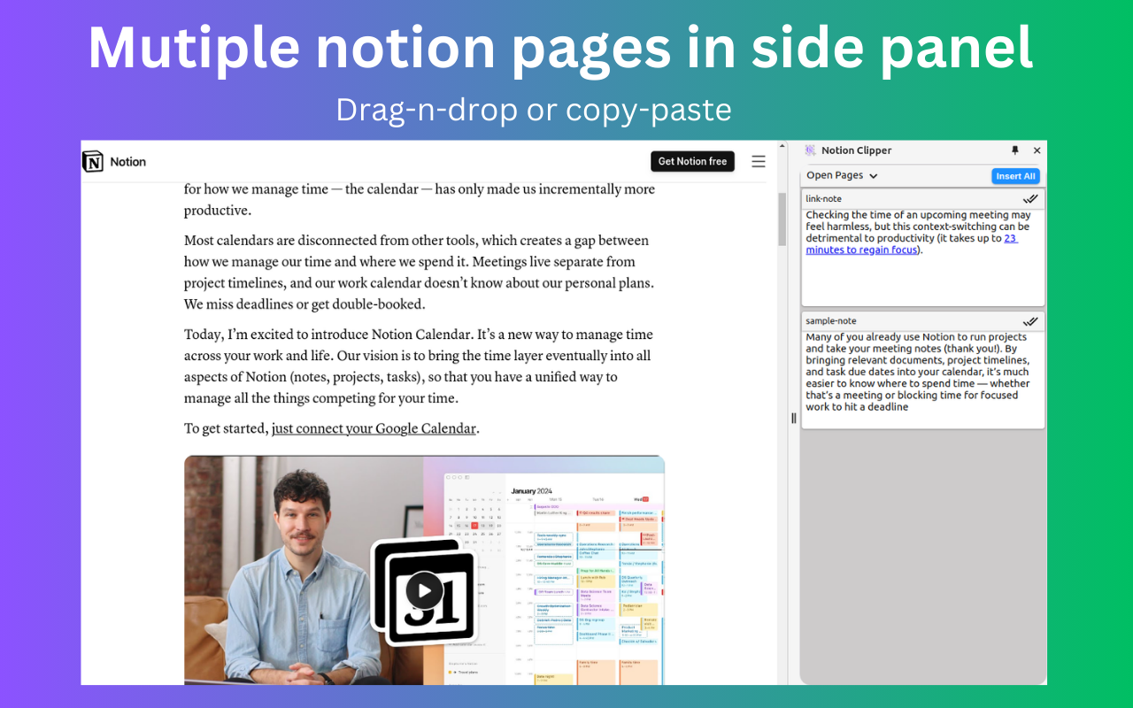Click the "Today, I'm excited to introduce" paragraph
Screen dimensions: 1133x708
[419, 366]
